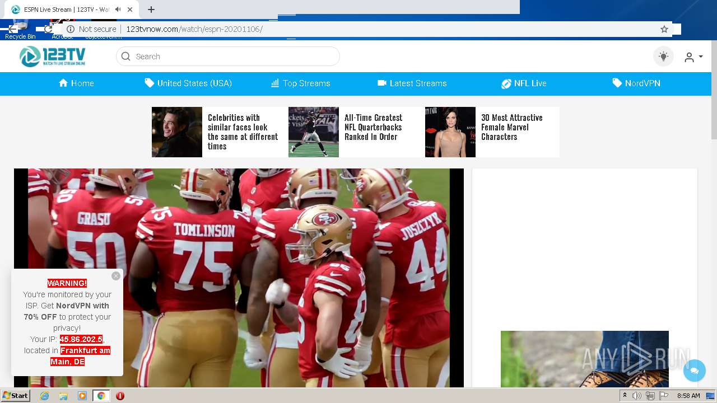Click the NordVPN 70% OFF offer text
The height and width of the screenshot is (403, 717).
pos(68,311)
